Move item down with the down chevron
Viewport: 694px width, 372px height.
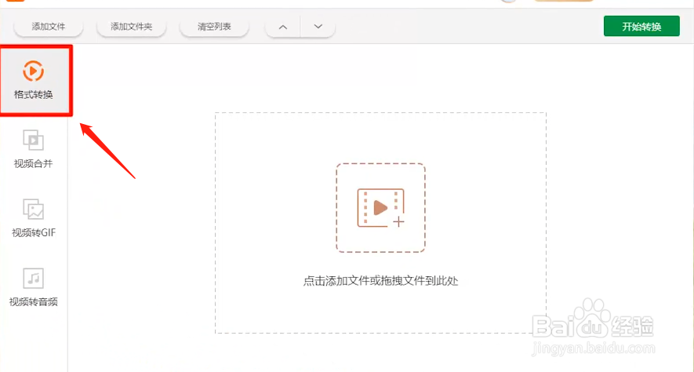318,27
